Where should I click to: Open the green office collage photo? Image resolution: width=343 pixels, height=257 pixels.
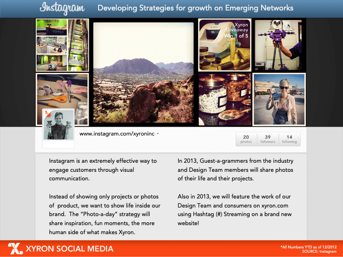[62, 45]
